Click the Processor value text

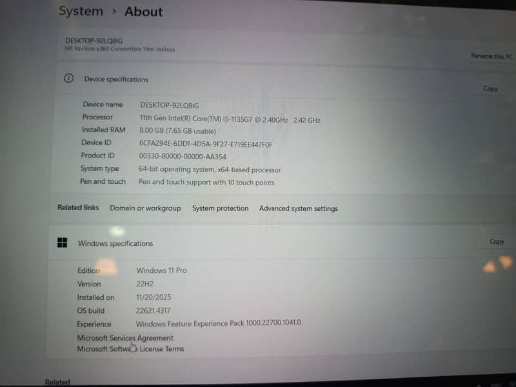[x=230, y=119]
